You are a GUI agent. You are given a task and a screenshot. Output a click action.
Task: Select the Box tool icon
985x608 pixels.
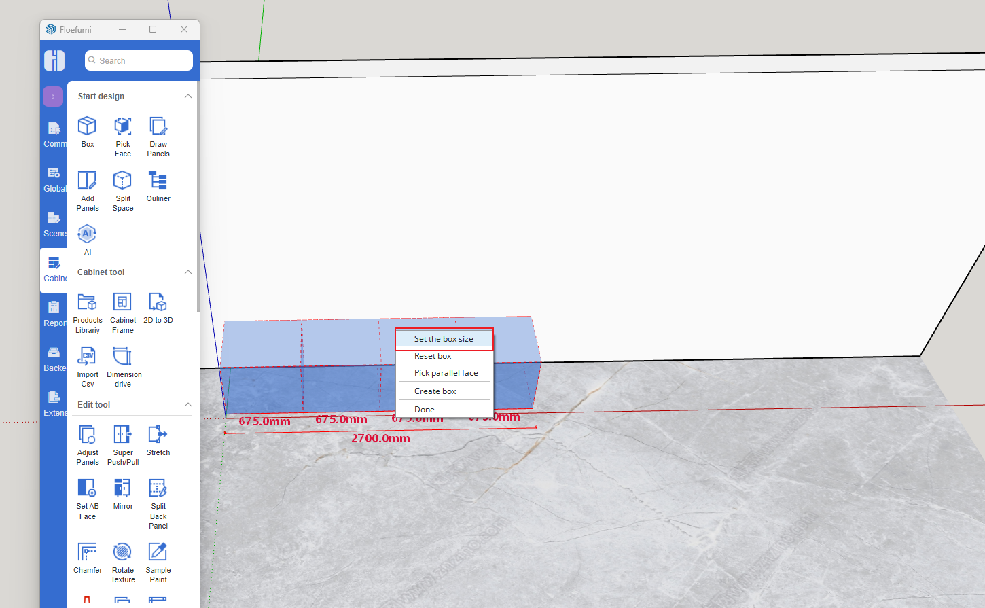(x=87, y=126)
